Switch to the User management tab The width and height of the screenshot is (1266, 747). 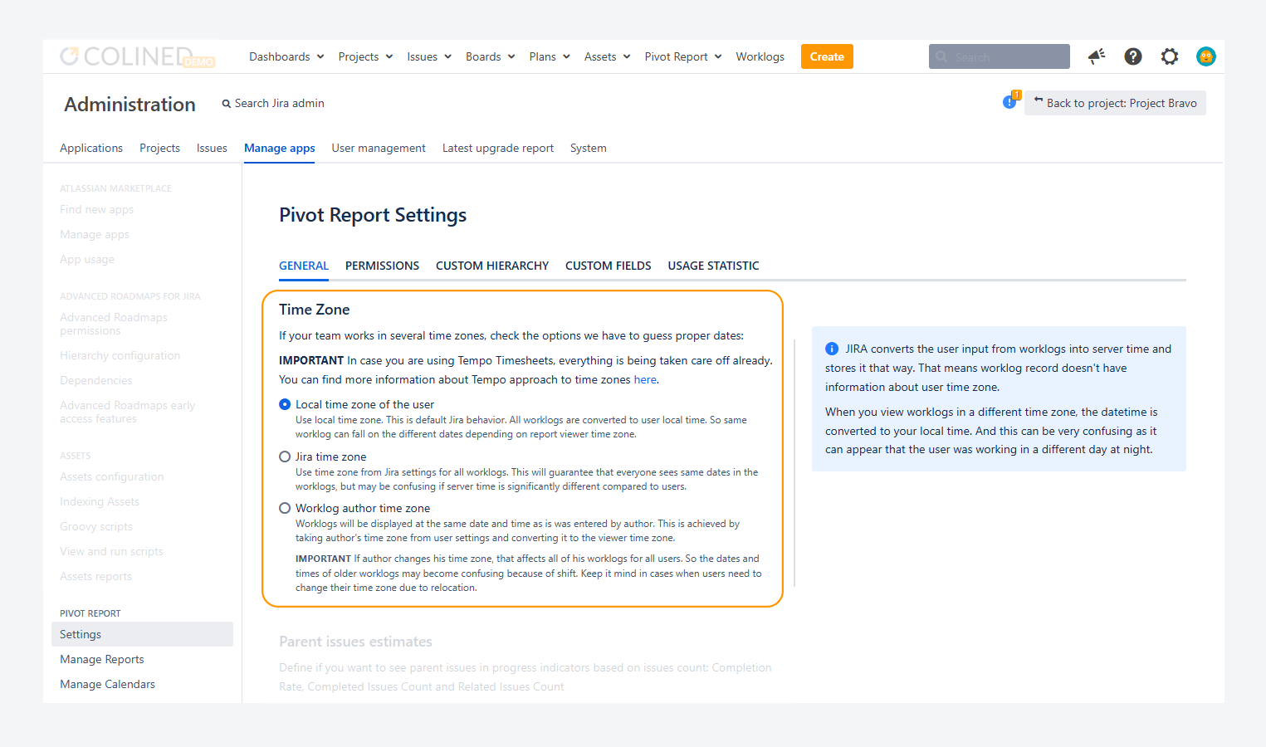(379, 148)
